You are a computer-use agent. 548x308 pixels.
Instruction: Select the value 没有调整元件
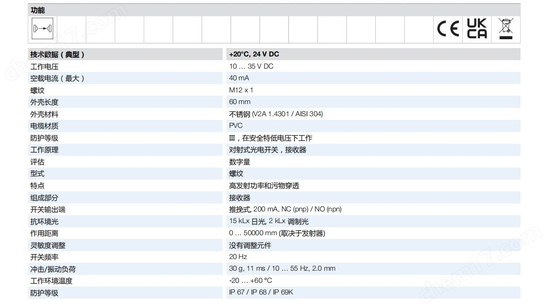point(250,245)
